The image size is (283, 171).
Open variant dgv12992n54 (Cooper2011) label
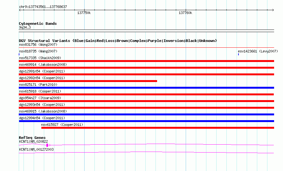42,78
